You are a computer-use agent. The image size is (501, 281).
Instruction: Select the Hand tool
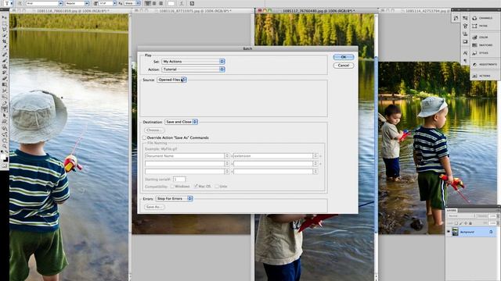pyautogui.click(x=5, y=140)
